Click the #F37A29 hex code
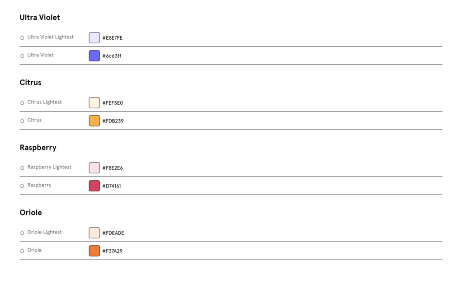 (x=112, y=251)
